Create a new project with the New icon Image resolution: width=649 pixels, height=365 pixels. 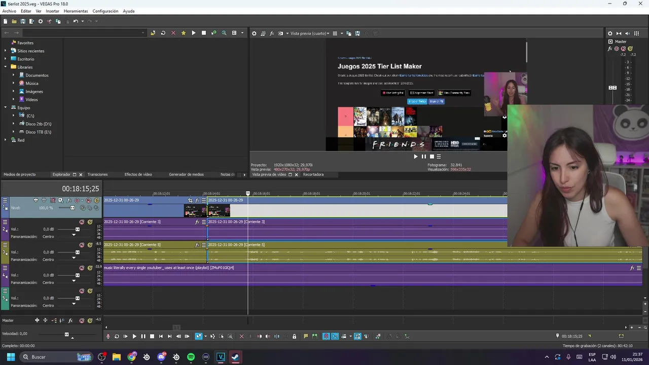(x=5, y=21)
